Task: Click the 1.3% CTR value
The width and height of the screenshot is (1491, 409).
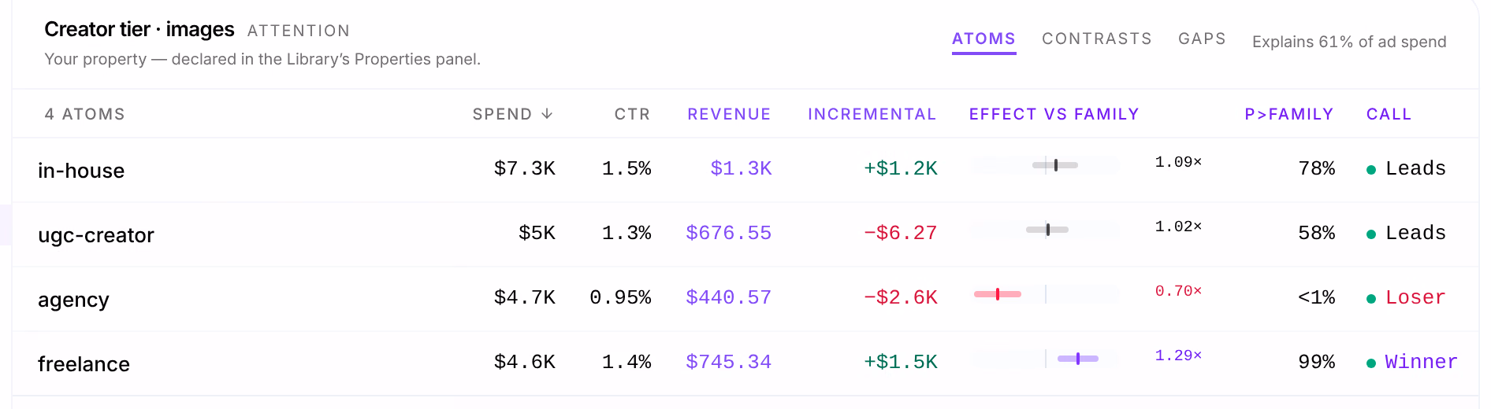Action: [627, 233]
